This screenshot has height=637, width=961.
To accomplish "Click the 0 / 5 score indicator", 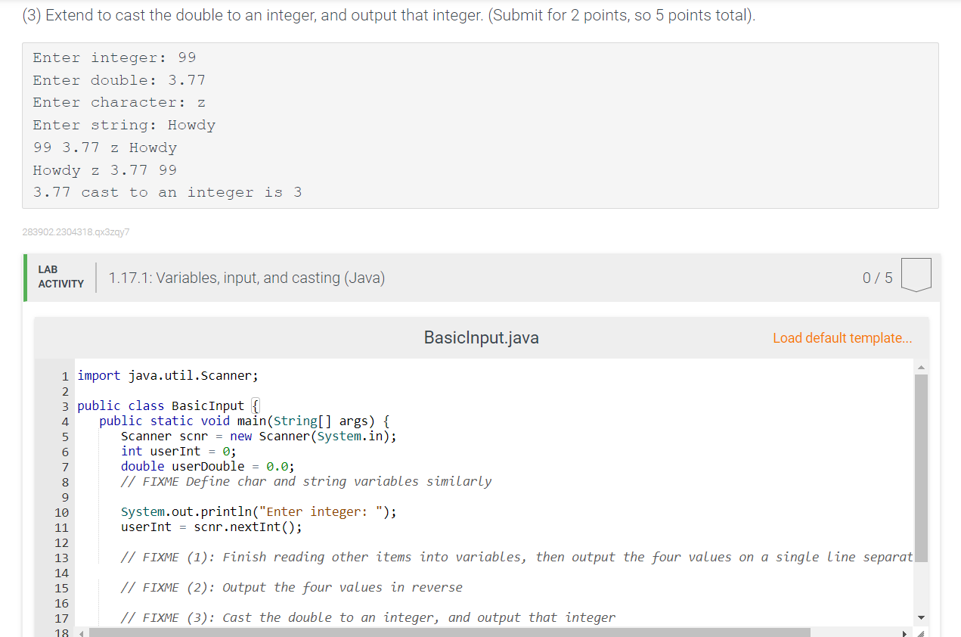I will click(x=879, y=277).
